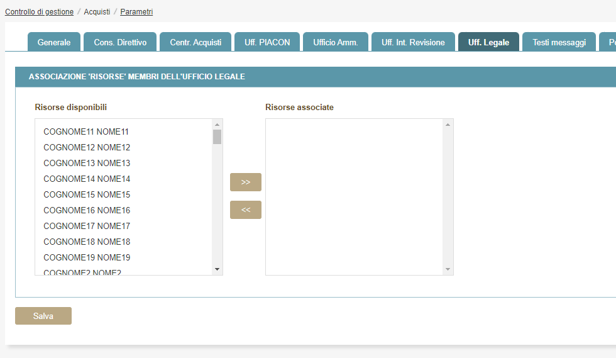Open Uff. Int. Revisione tab

click(x=413, y=42)
